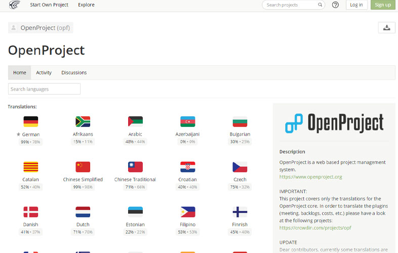
Task: Click the Danish flag icon
Action: pyautogui.click(x=31, y=212)
